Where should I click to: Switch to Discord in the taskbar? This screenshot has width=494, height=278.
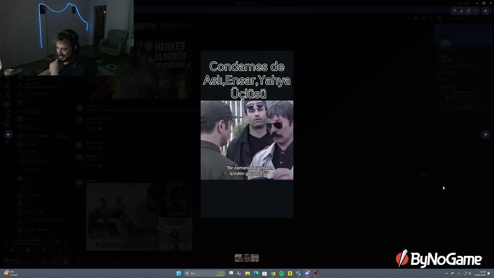click(307, 273)
